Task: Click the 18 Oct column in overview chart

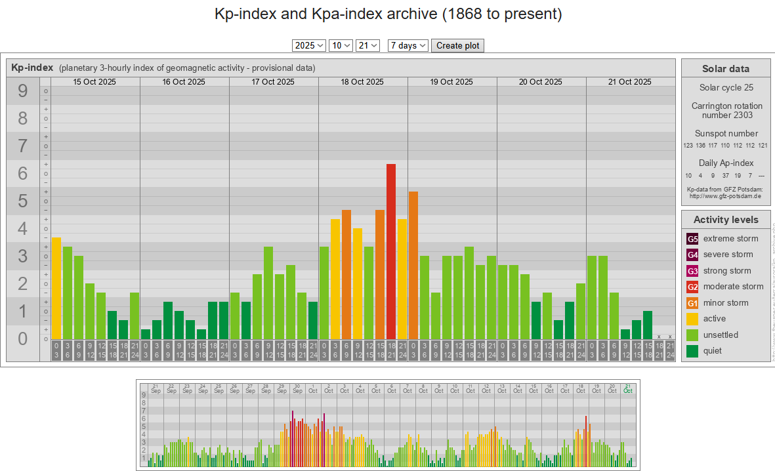Action: 581,426
